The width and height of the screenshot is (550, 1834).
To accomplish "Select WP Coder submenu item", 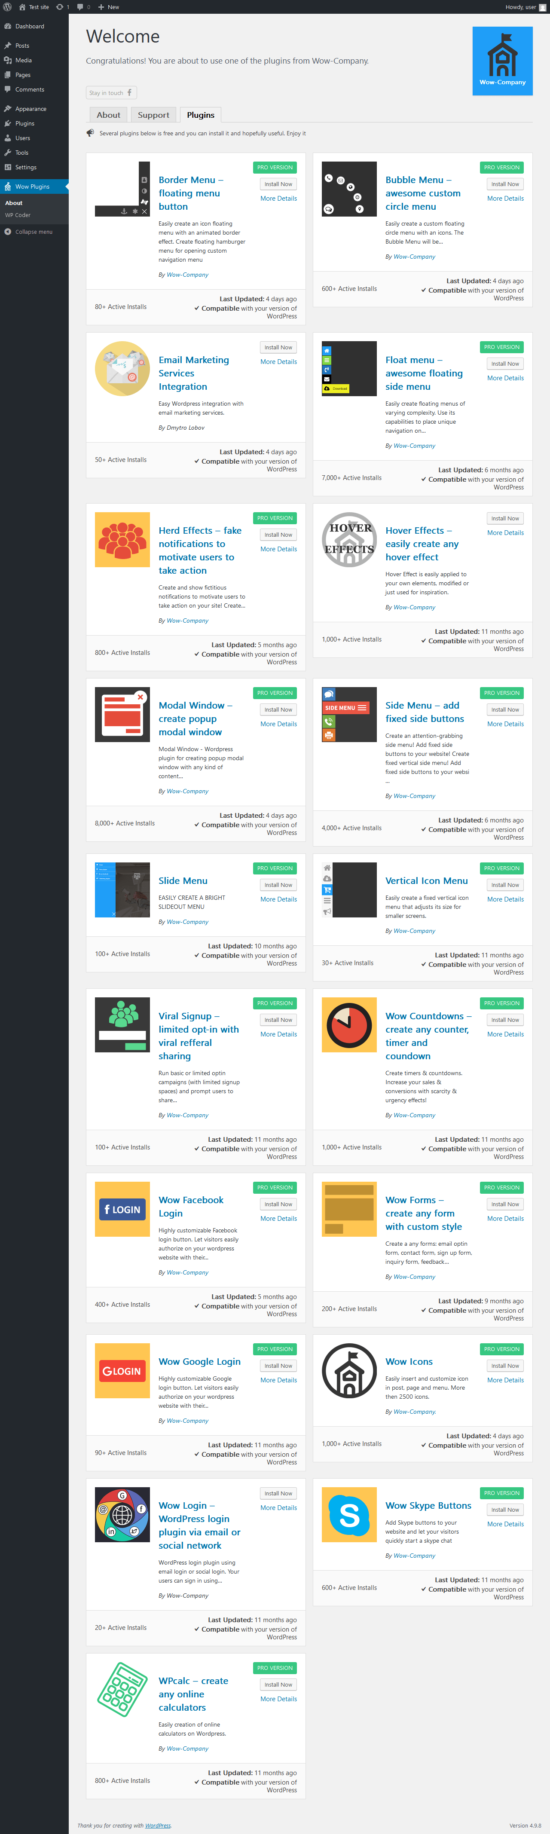I will tap(18, 215).
